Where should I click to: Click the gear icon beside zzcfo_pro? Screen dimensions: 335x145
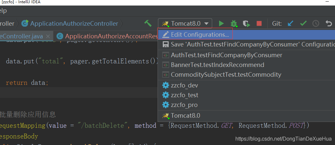point(166,105)
